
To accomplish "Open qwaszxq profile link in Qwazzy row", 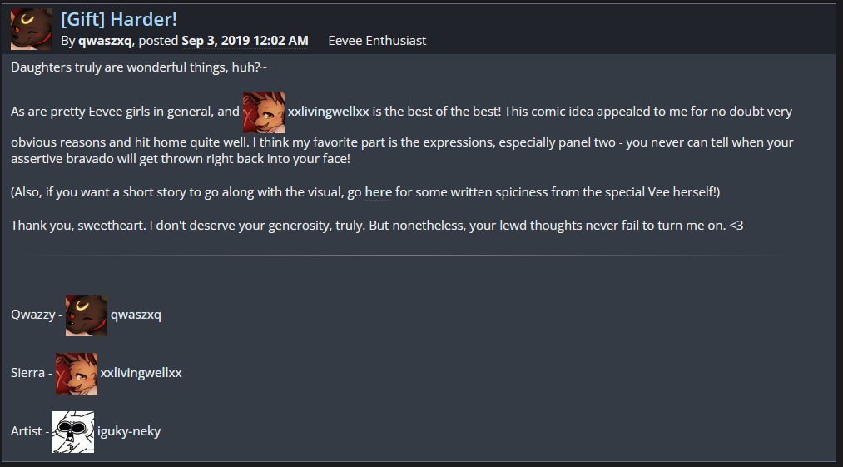I will click(136, 315).
